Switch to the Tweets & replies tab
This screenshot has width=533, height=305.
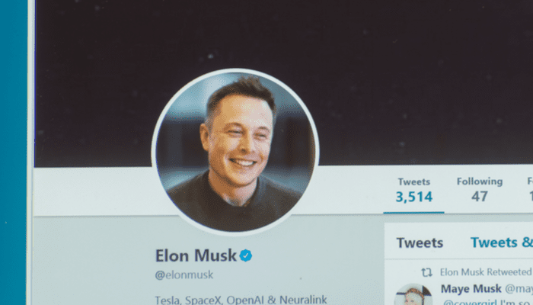click(x=501, y=242)
